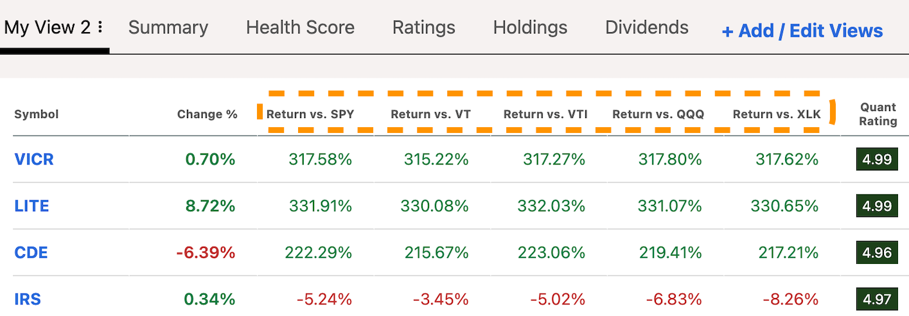909x316 pixels.
Task: Sort by the Quant Rating column header
Action: (878, 114)
